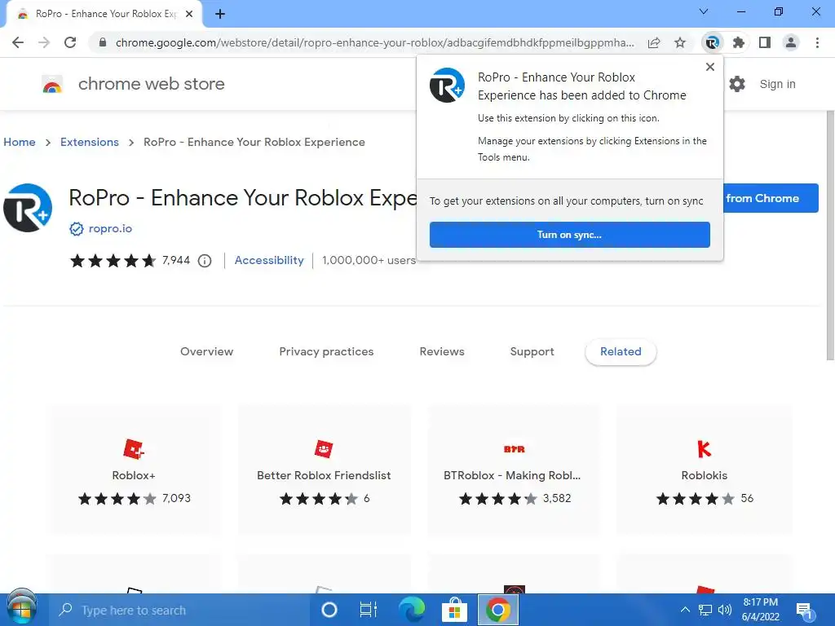Screen dimensions: 835x626
Task: Open the Accessibility category link
Action: click(x=269, y=260)
